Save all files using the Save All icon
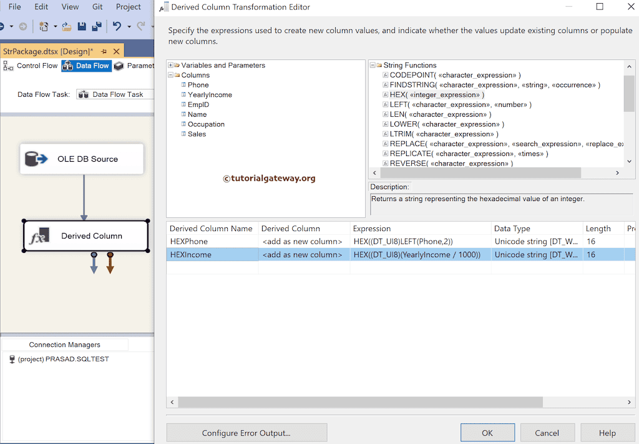The height and width of the screenshot is (444, 639). click(x=97, y=26)
